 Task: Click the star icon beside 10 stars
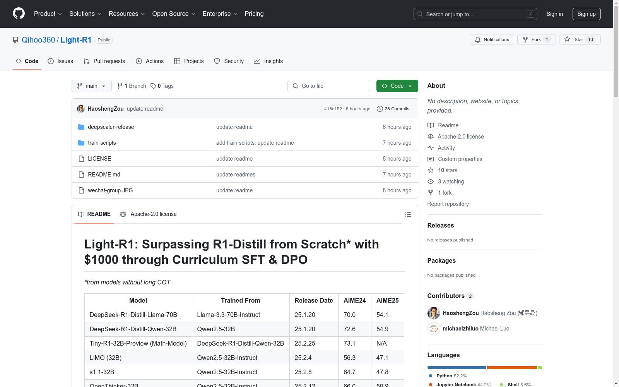431,170
